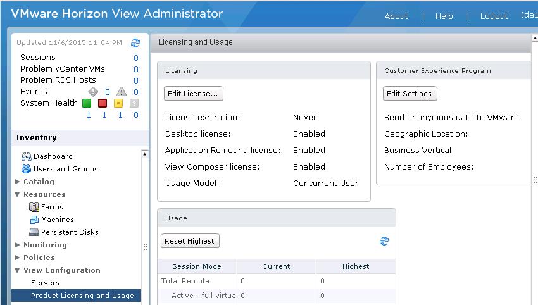538x305 pixels.
Task: Click the refresh icon beside the Updated timestamp
Action: coord(135,43)
